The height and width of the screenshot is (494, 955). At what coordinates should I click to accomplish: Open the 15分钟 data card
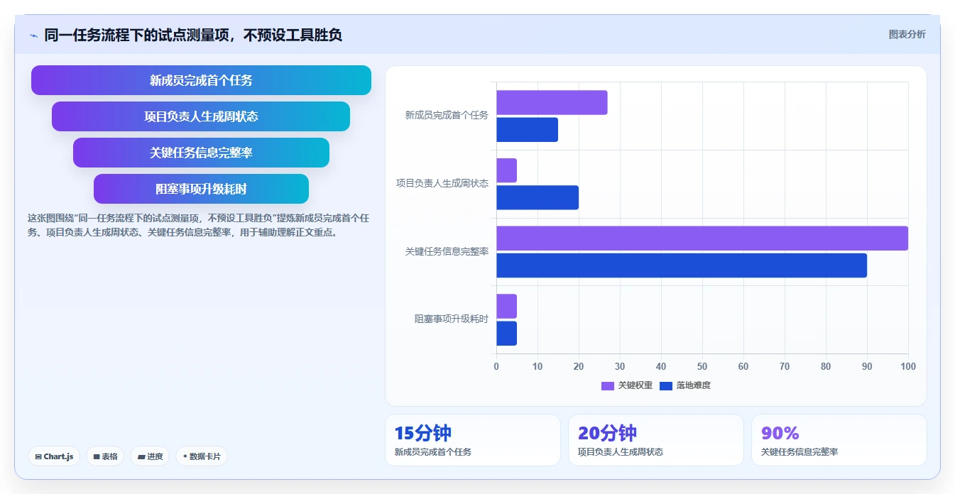point(473,440)
